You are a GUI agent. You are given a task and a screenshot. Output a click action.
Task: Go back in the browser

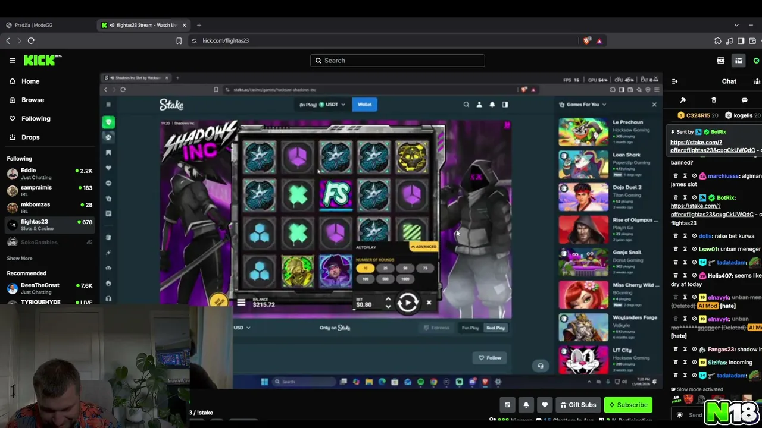point(8,40)
